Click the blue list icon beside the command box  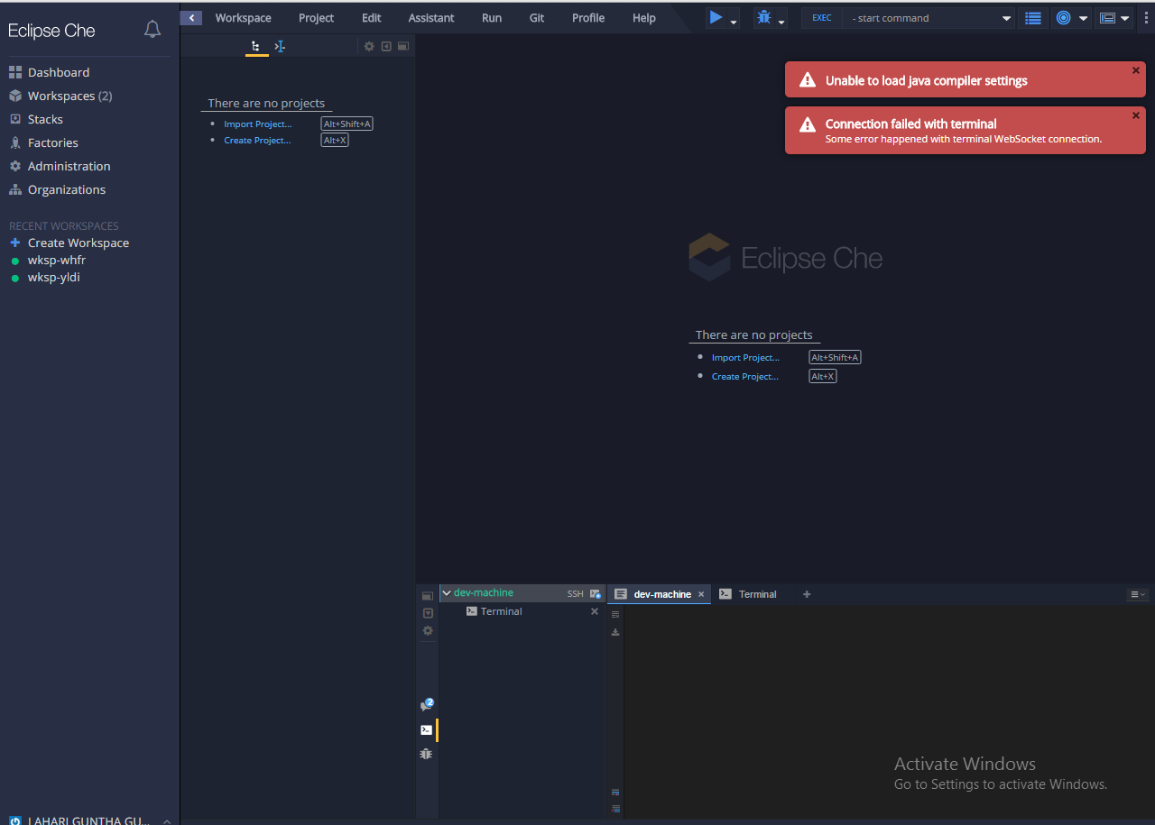(x=1033, y=18)
